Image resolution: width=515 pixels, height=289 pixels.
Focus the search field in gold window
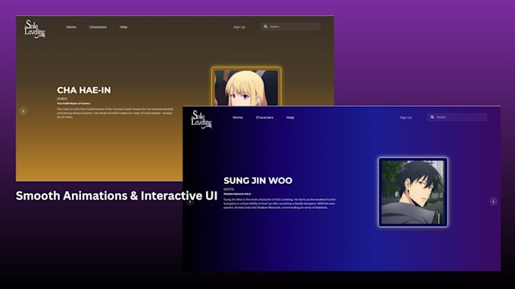pyautogui.click(x=291, y=26)
